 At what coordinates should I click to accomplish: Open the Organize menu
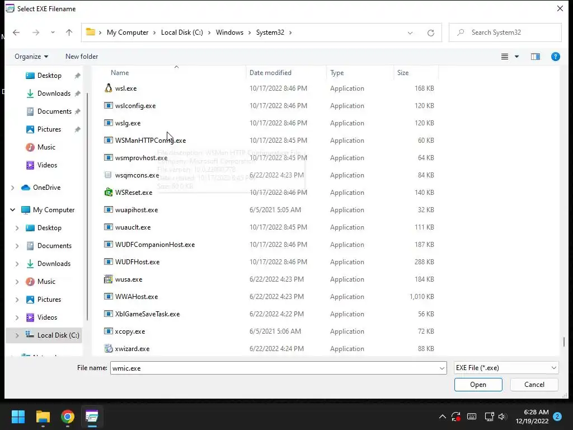(31, 57)
